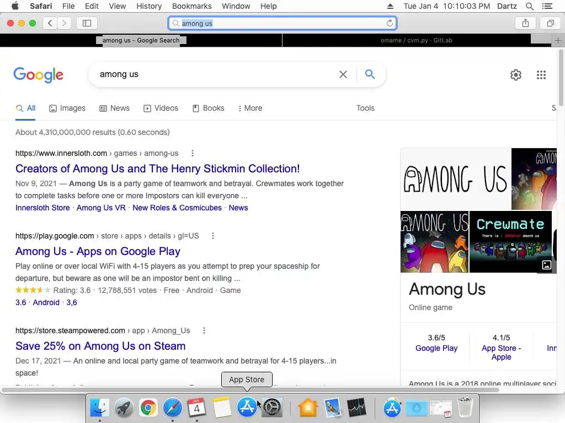565x423 pixels.
Task: Switch to Images results tab
Action: [67, 109]
